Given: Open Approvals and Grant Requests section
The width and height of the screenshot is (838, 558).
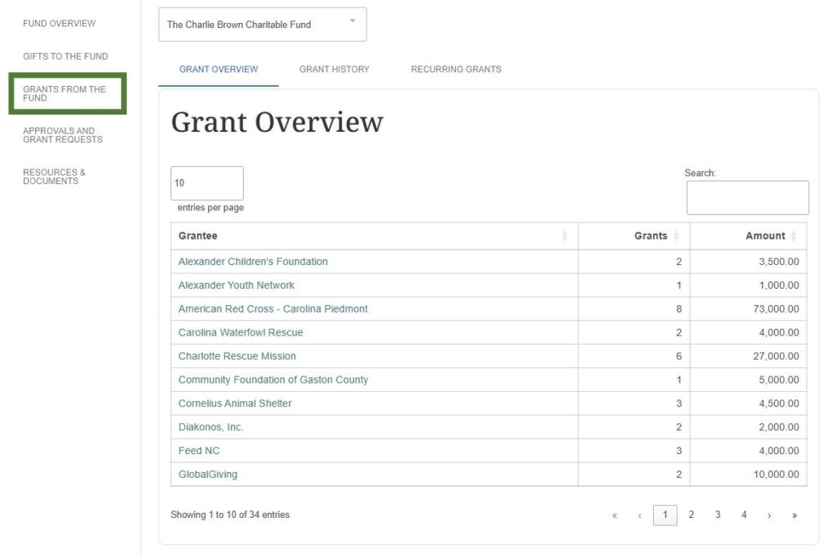Looking at the screenshot, I should (62, 135).
